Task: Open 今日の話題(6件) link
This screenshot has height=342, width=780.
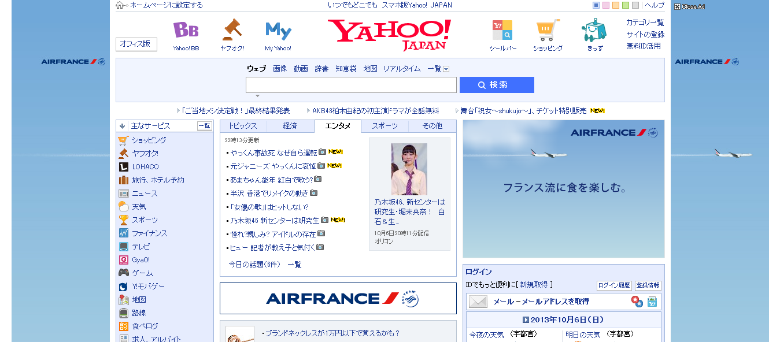Action: pyautogui.click(x=254, y=265)
